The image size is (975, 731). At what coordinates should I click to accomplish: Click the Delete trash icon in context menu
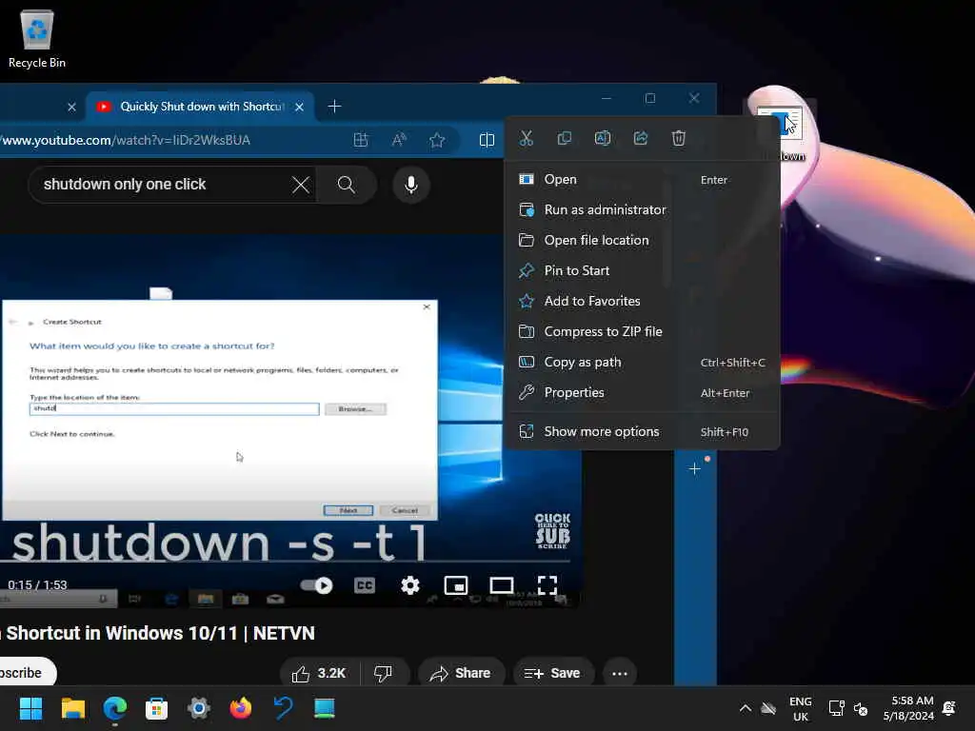678,138
